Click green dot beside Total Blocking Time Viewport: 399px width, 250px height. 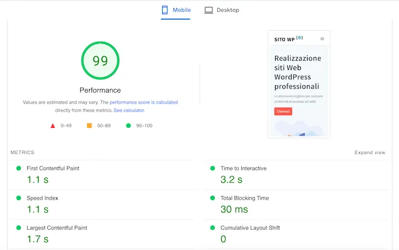(x=213, y=198)
